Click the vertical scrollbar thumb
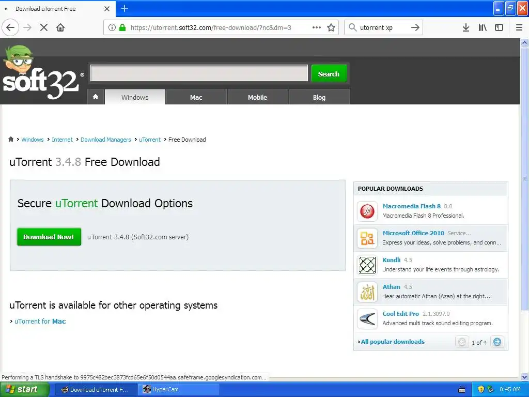Screen dimensions: 529x397 pos(524,179)
